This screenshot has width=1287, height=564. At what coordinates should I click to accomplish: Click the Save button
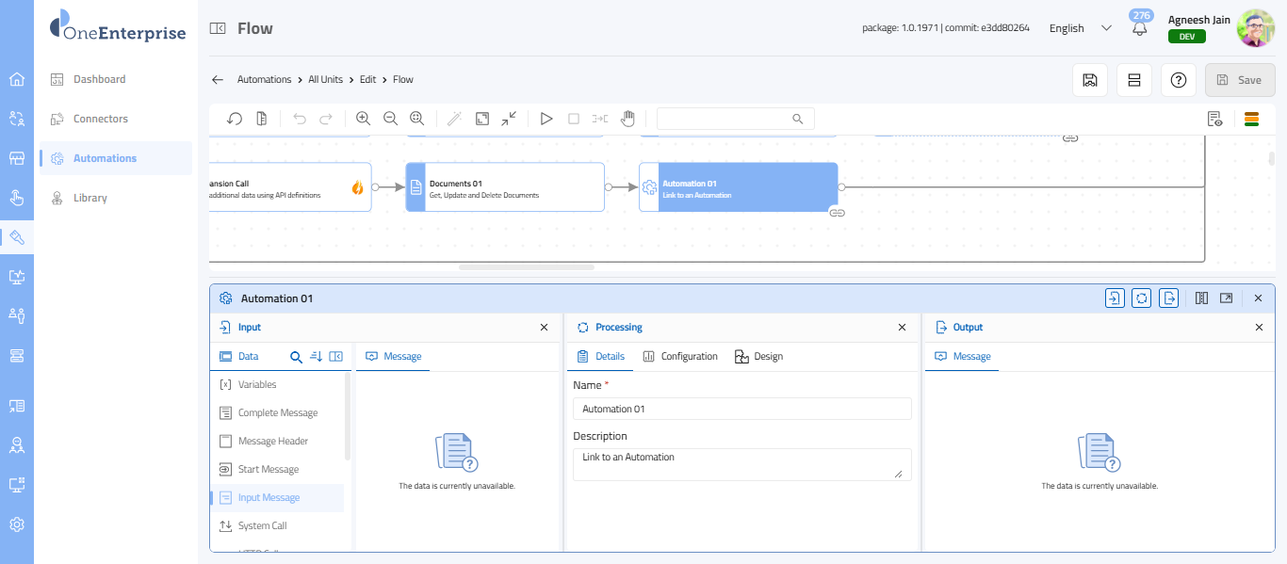coord(1240,80)
